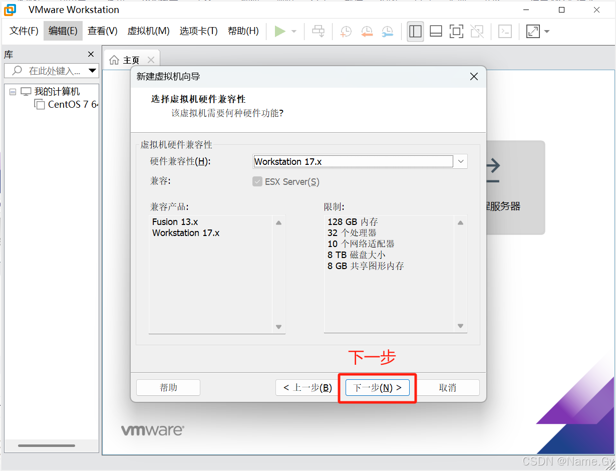
Task: Close the 主页 tab
Action: (x=151, y=60)
